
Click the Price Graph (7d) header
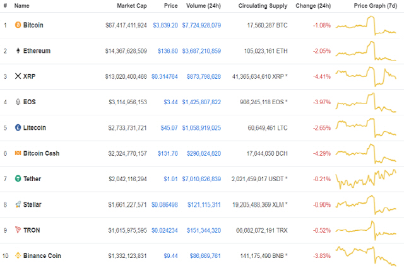click(x=376, y=6)
